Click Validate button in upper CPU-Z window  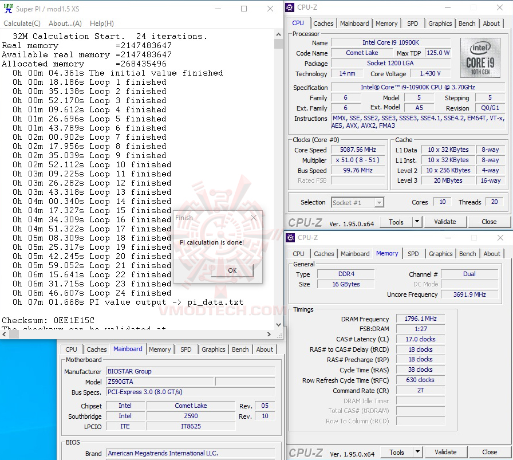click(445, 222)
